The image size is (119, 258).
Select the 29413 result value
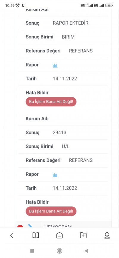click(59, 133)
